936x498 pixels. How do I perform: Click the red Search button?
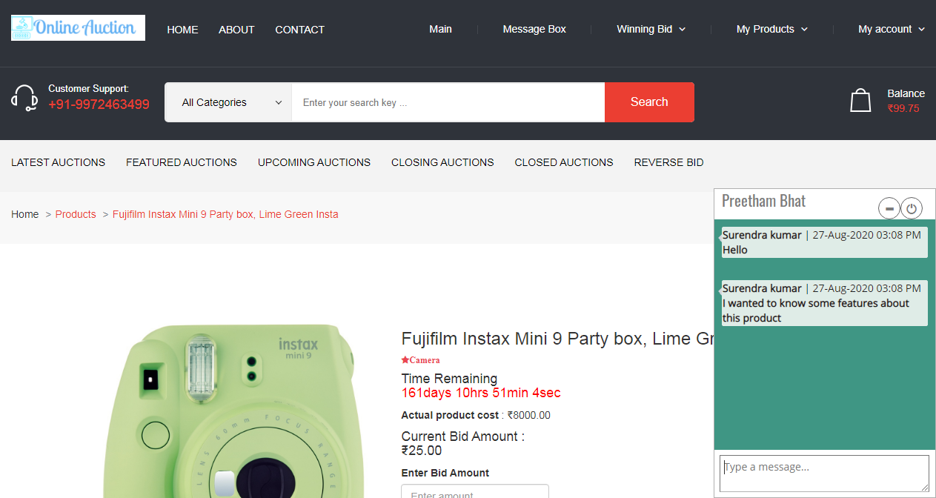pos(649,102)
